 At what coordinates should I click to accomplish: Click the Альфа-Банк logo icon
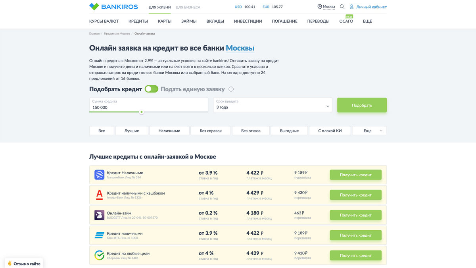[99, 195]
